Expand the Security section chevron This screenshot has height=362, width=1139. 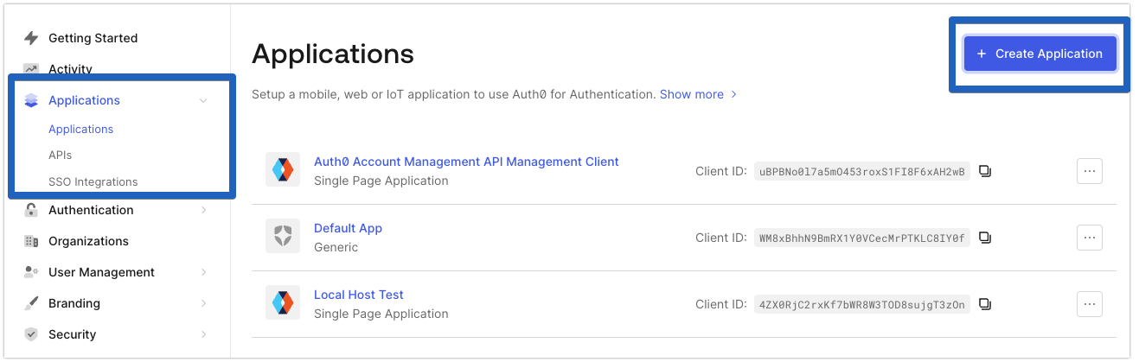pos(203,334)
